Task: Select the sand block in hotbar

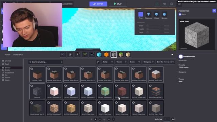Action: tap(128, 55)
